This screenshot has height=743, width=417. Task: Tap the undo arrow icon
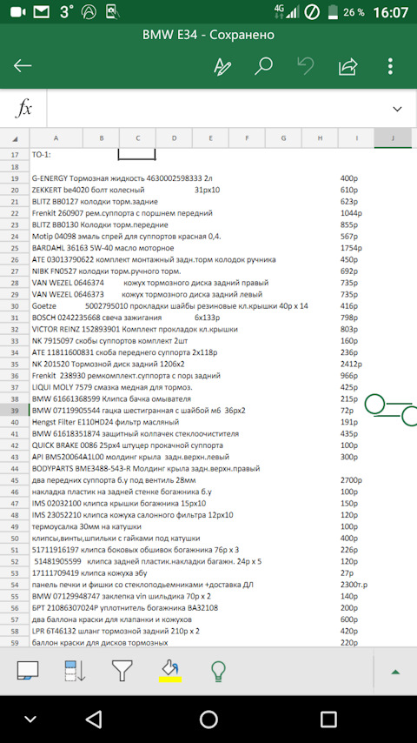click(305, 66)
